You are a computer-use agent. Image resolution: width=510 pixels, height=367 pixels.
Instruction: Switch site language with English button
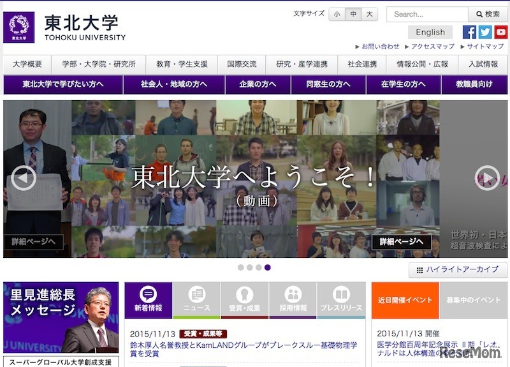point(430,32)
